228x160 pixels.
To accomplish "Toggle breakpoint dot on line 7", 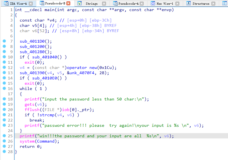I will tap(4, 41).
